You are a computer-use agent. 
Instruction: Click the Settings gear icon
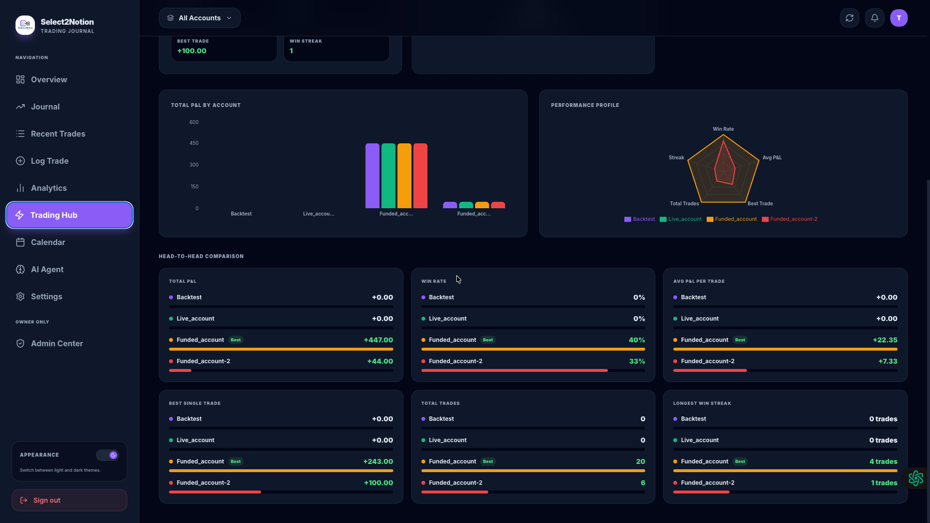(20, 296)
